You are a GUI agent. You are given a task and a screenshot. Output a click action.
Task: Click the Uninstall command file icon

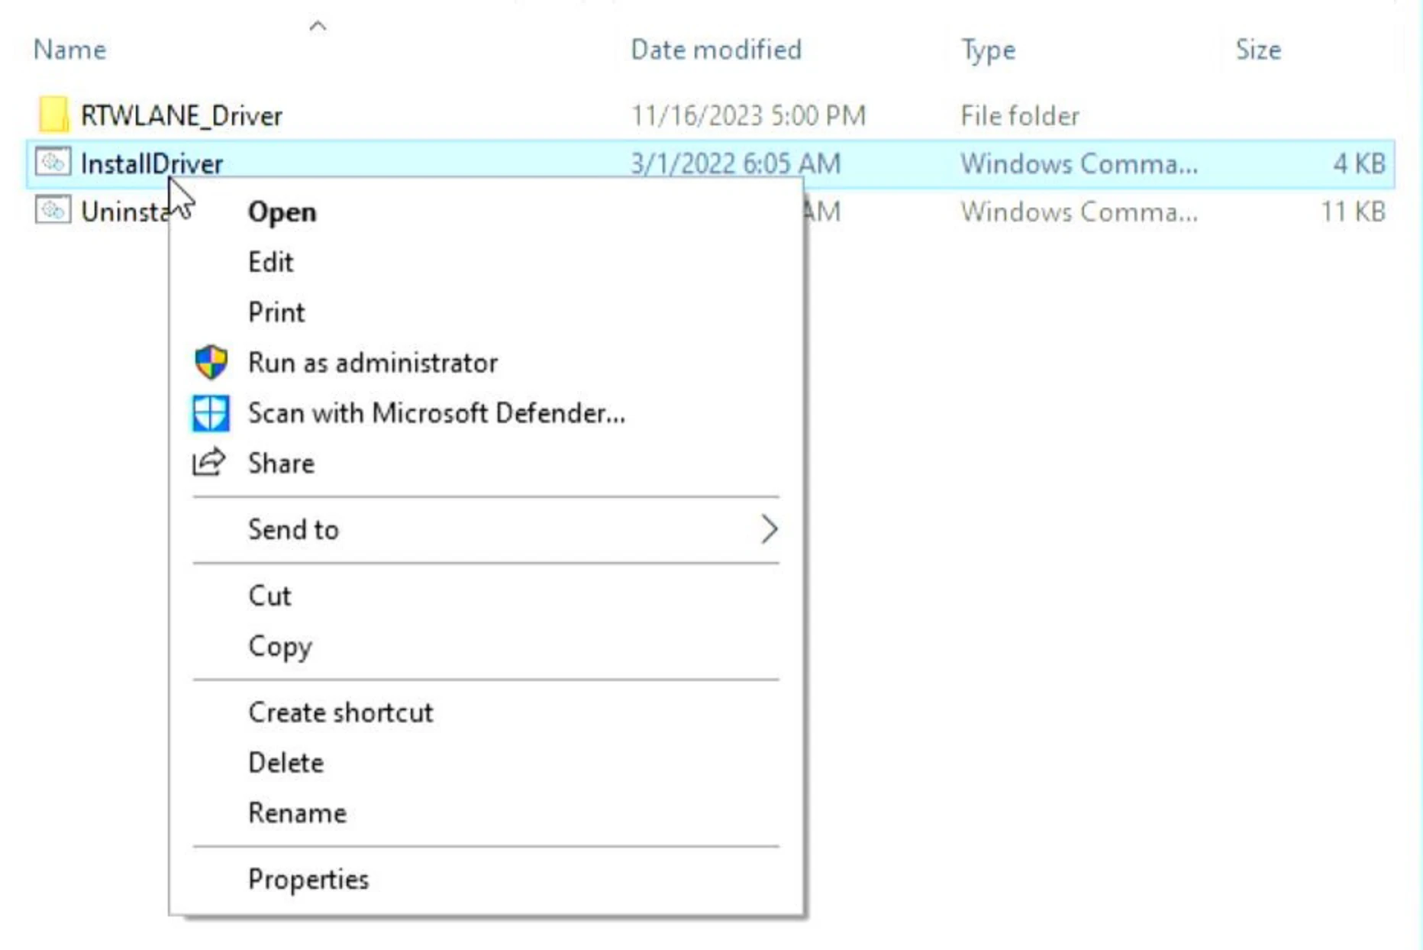53,210
